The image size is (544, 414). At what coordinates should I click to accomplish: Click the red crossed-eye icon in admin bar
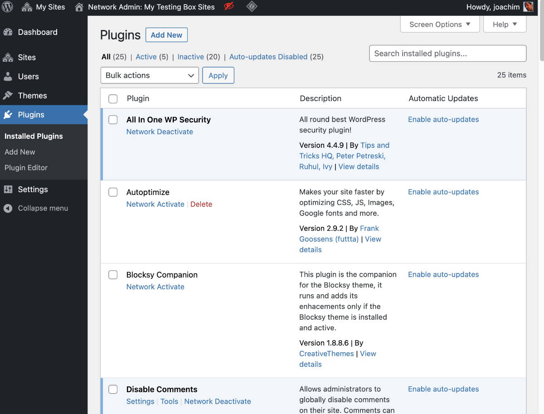pyautogui.click(x=228, y=7)
